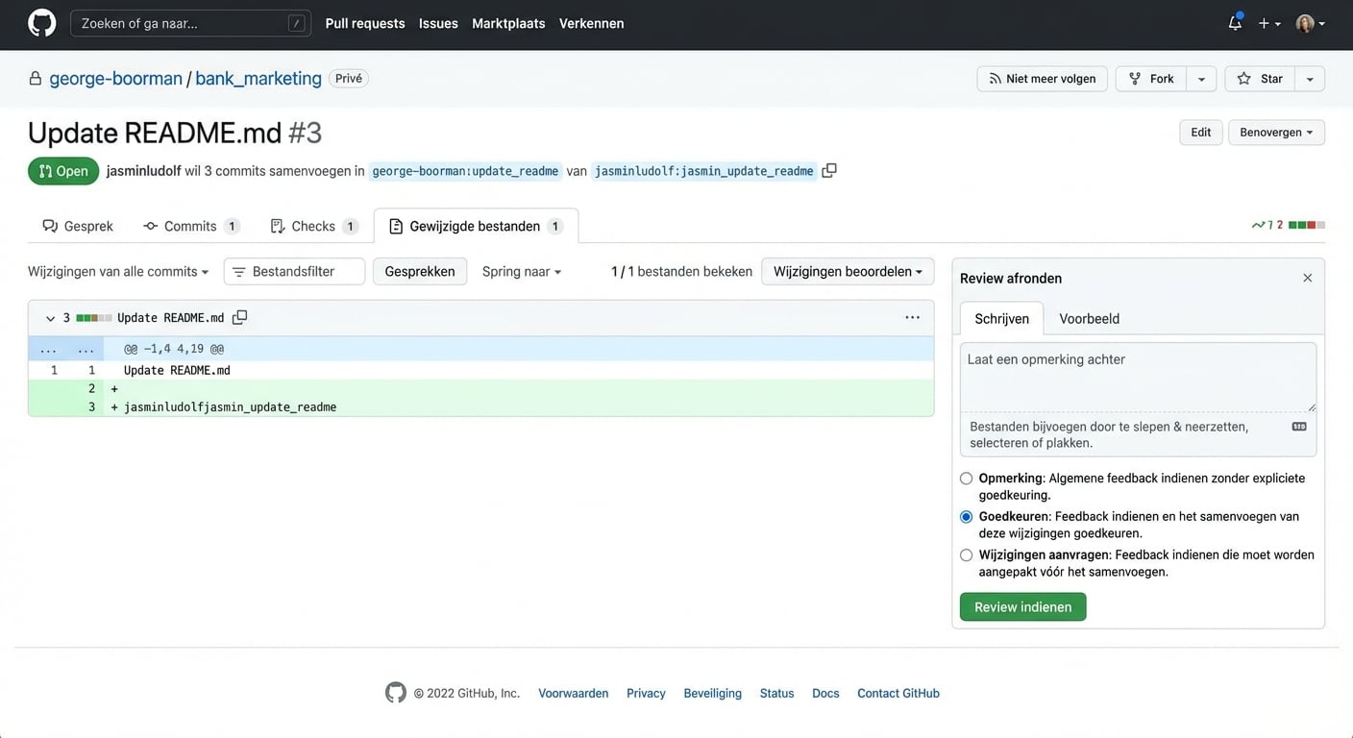Collapse the Update README.md file diff
Screen dimensions: 1353x738
(51, 318)
